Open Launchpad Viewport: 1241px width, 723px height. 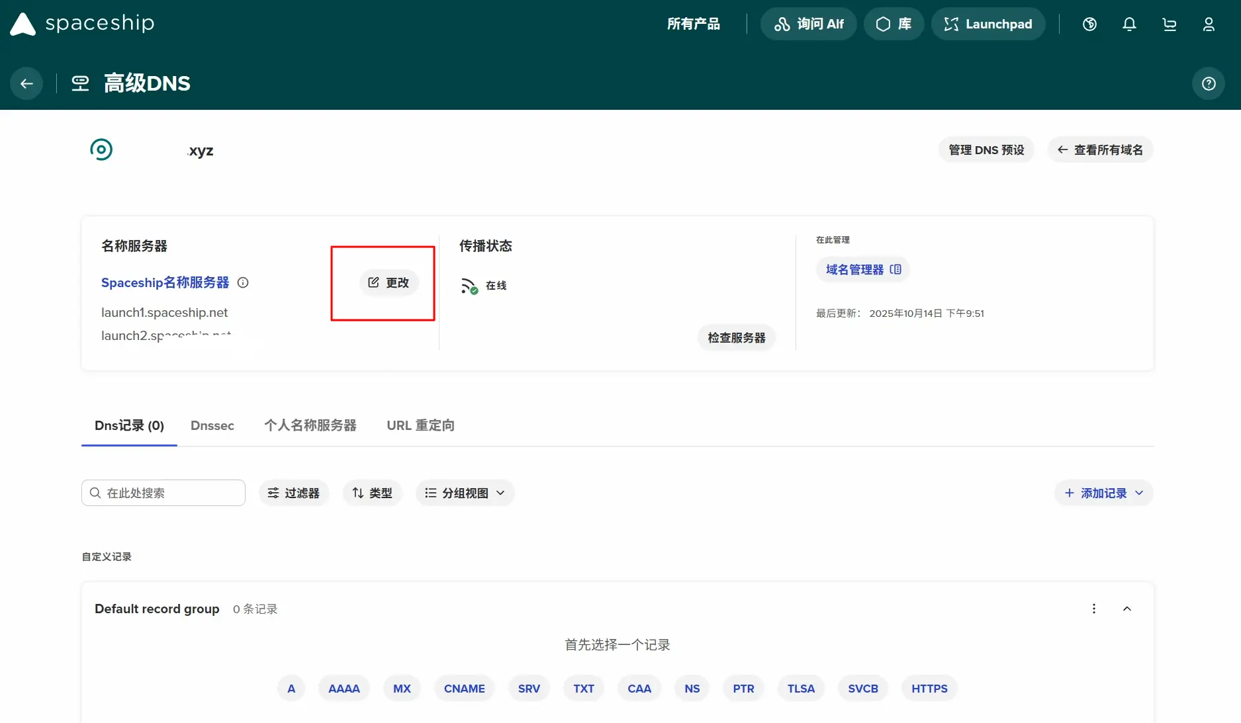tap(988, 24)
